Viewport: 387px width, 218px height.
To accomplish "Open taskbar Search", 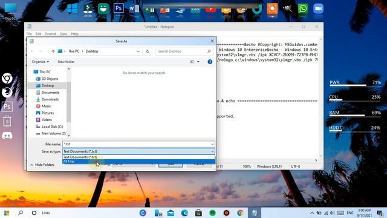I will click(21, 213).
